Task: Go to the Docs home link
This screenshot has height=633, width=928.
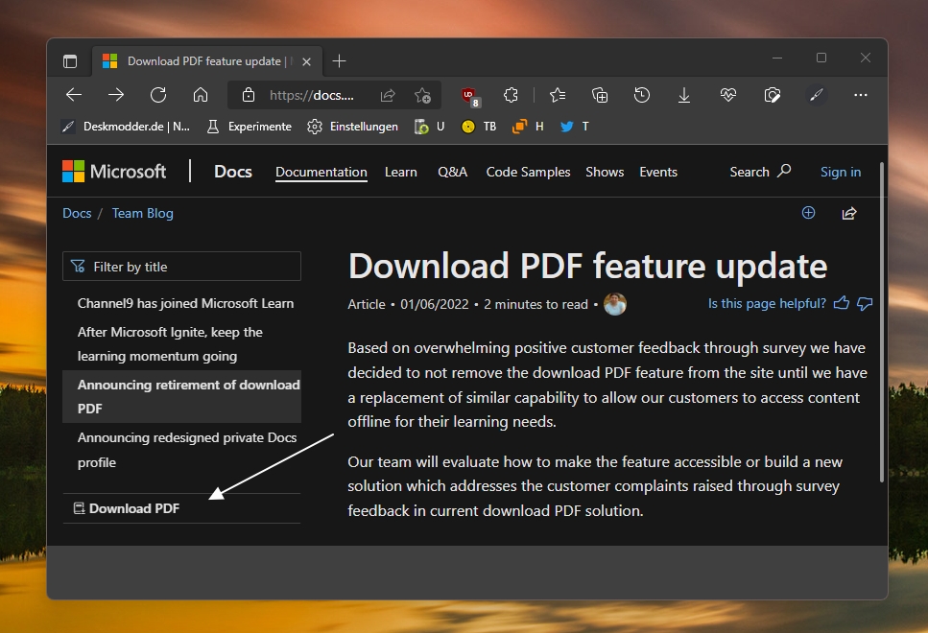Action: pos(233,172)
